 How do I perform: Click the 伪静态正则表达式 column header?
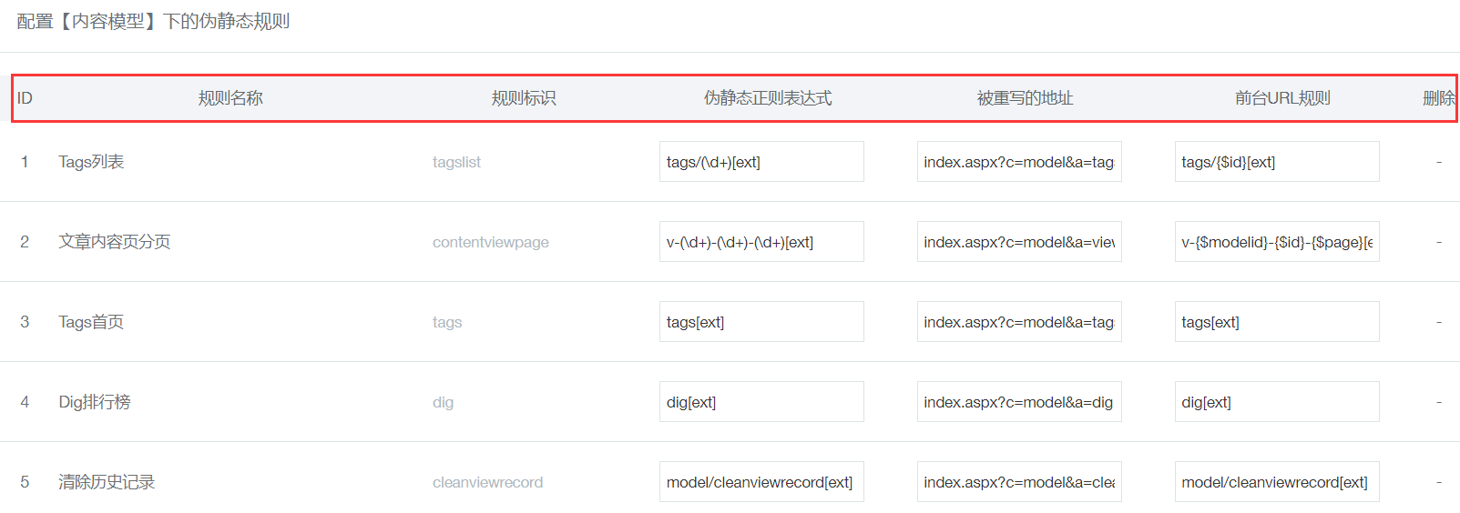pyautogui.click(x=768, y=98)
